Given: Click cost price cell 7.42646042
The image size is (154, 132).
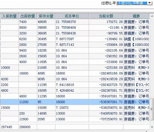Looking at the screenshot, I should click(72, 90).
